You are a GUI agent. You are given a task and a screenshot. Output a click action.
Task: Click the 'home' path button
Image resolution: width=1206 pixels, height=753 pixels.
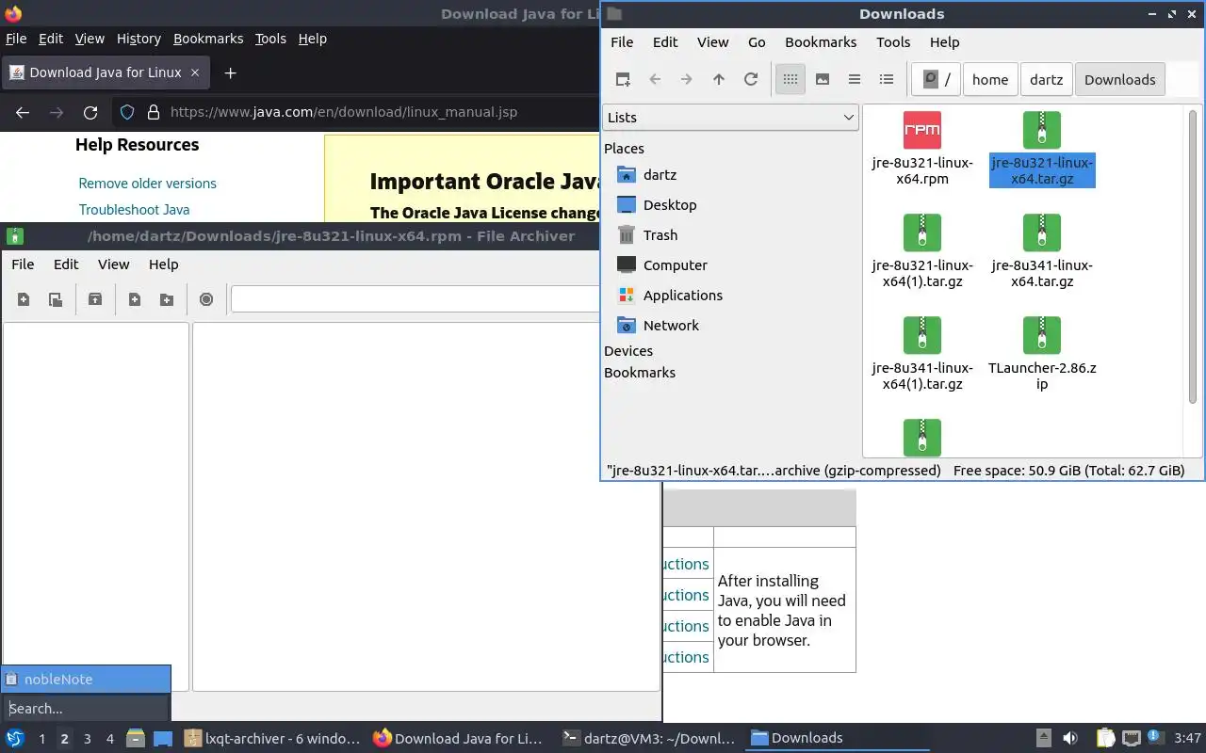pos(990,79)
